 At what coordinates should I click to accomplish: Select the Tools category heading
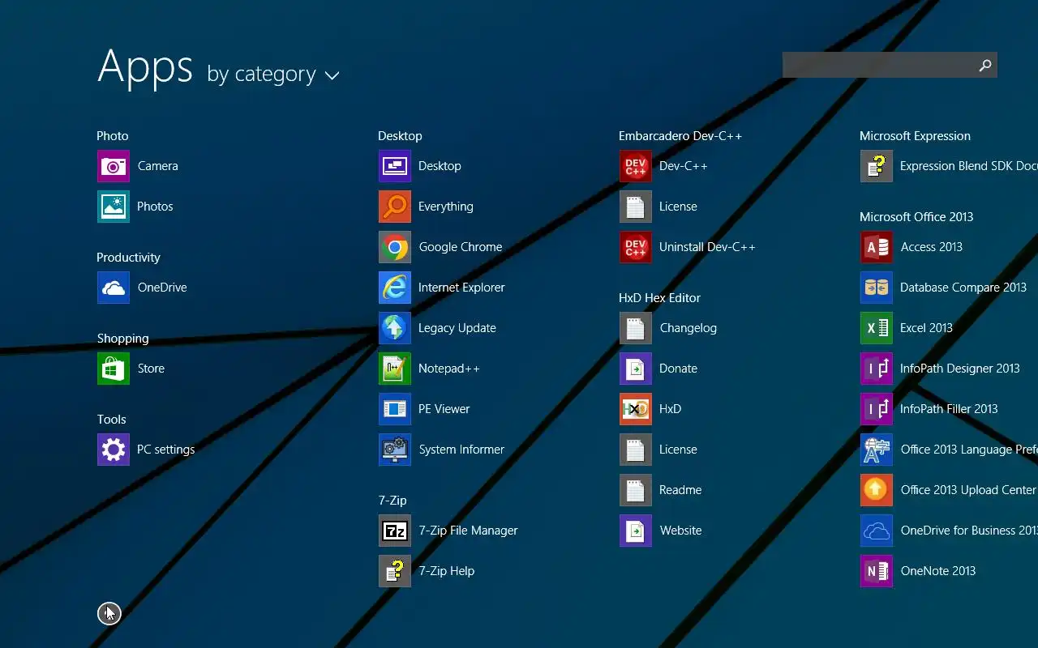[x=111, y=420]
